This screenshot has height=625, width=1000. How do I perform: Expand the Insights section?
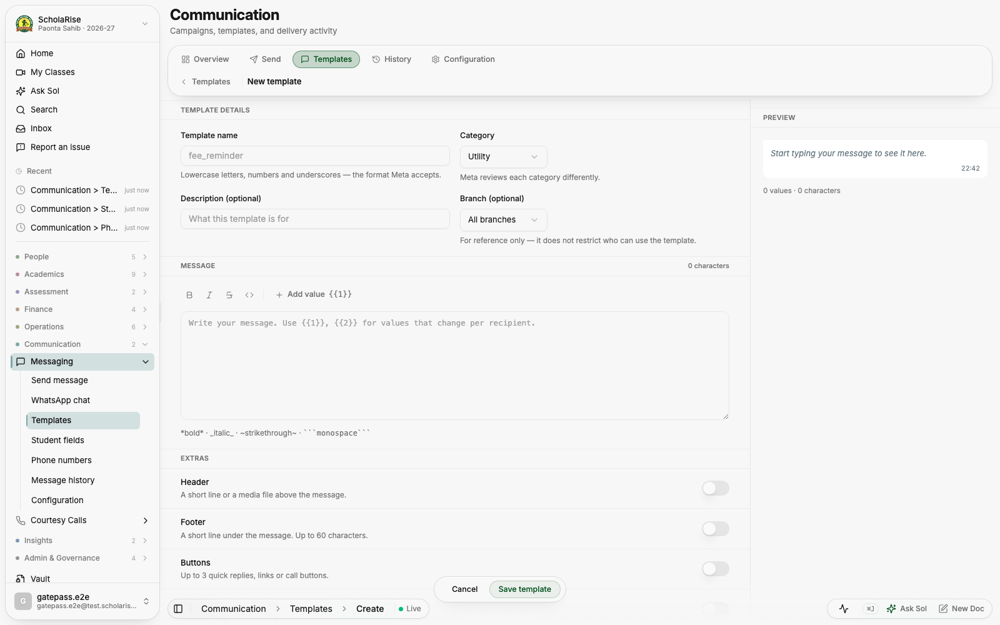point(82,541)
